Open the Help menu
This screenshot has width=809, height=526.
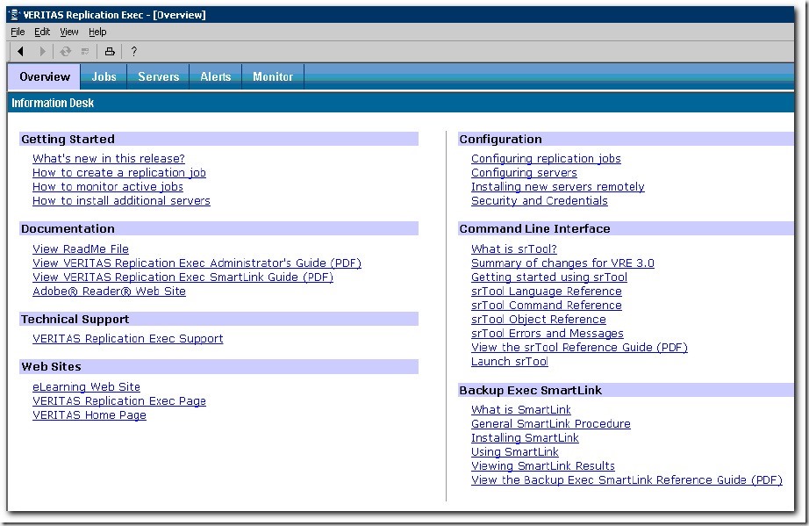pyautogui.click(x=97, y=32)
